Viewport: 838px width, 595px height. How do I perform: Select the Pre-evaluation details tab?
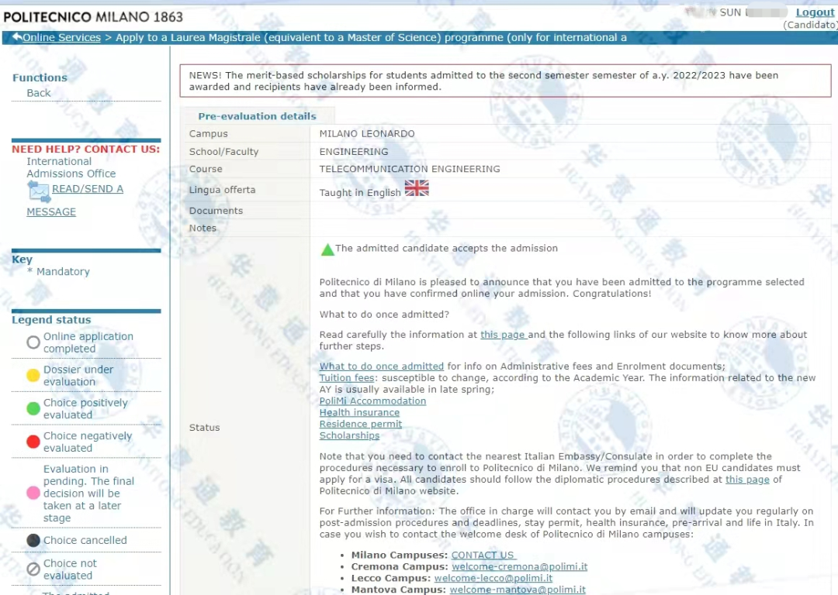257,115
